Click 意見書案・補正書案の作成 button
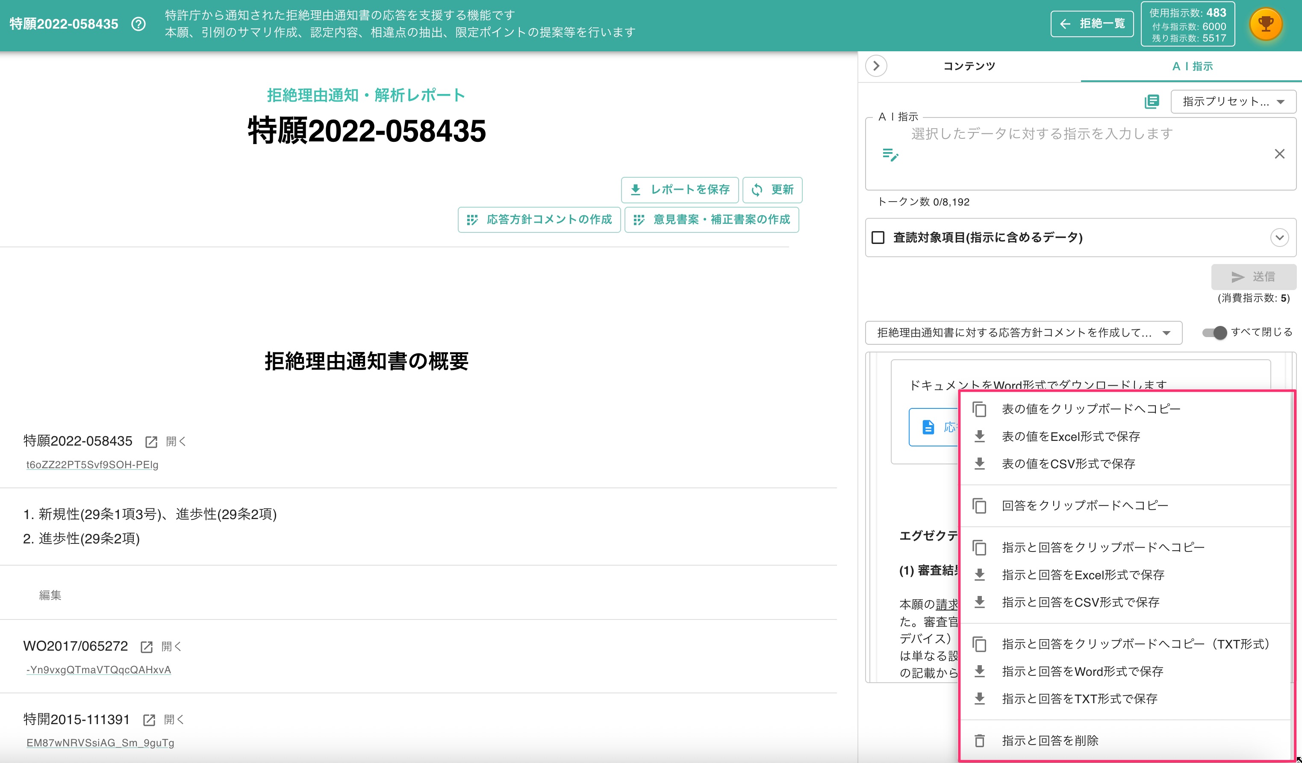Image resolution: width=1302 pixels, height=763 pixels. pos(711,220)
